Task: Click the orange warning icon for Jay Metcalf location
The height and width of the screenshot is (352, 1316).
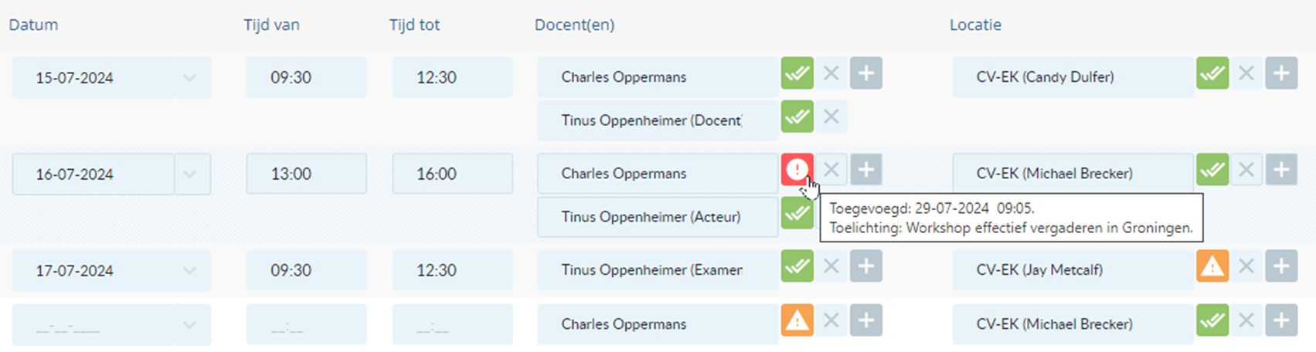Action: click(1212, 266)
